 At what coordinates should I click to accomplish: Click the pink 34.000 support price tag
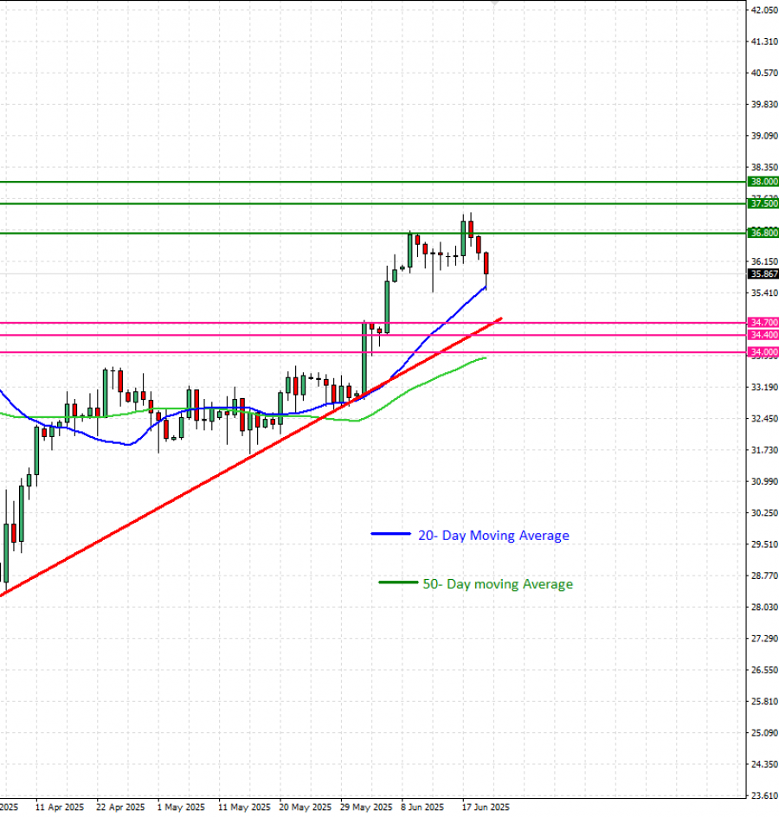coord(763,352)
